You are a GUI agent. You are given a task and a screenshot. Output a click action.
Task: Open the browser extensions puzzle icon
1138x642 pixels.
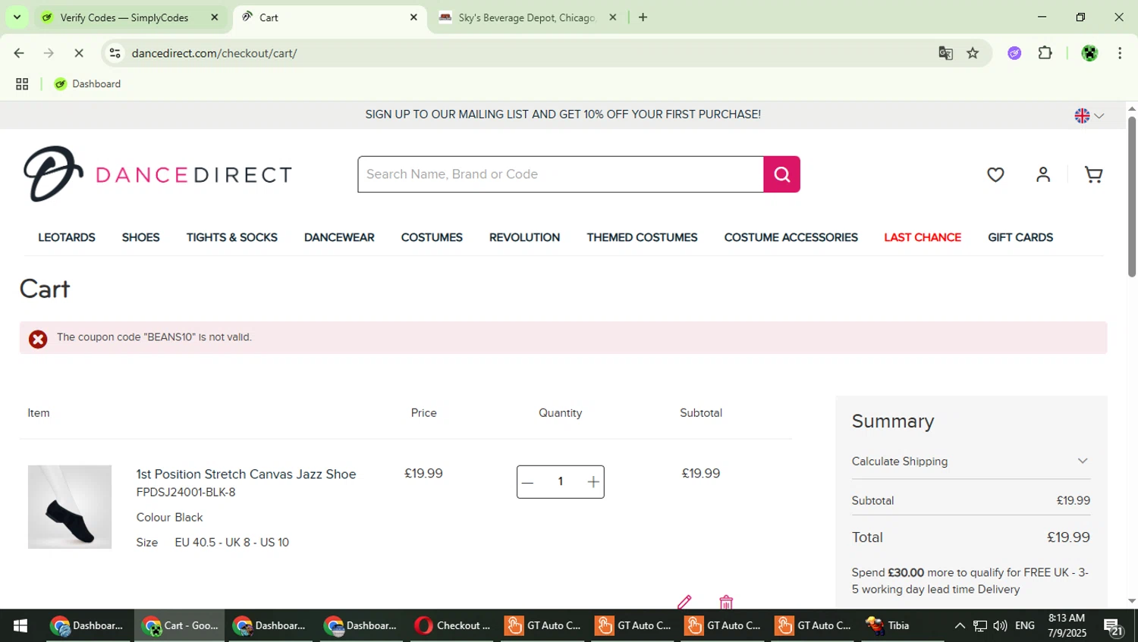point(1045,53)
